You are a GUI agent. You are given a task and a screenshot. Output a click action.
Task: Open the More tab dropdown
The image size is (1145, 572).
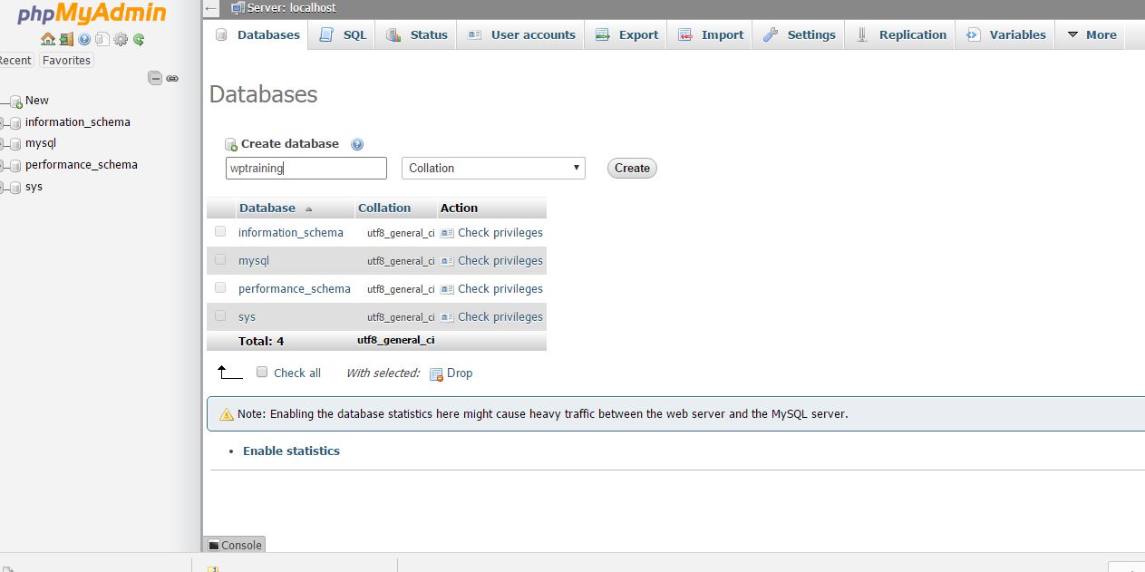pos(1092,34)
